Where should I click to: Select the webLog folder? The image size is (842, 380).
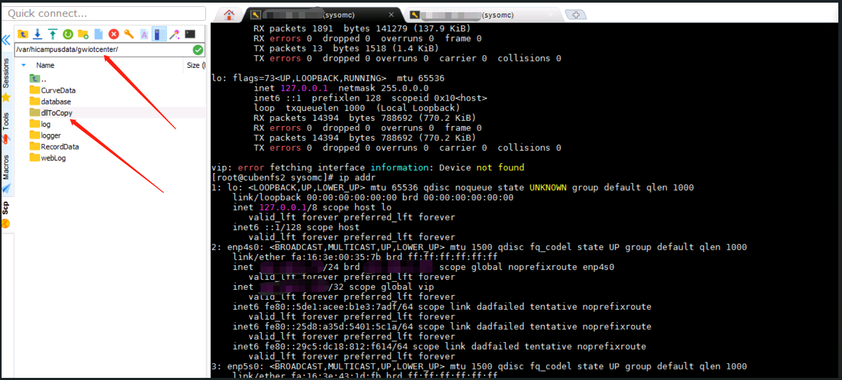[48, 158]
